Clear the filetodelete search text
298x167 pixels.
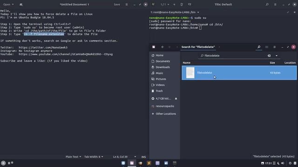[x=269, y=56]
